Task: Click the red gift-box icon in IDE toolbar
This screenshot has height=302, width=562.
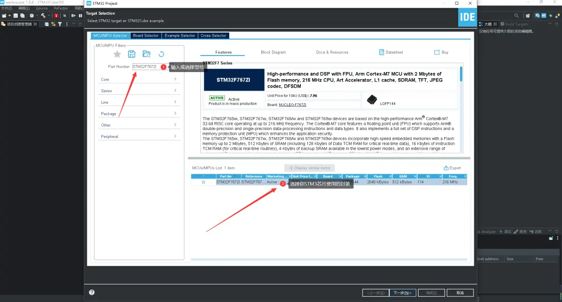Action: click(56, 16)
